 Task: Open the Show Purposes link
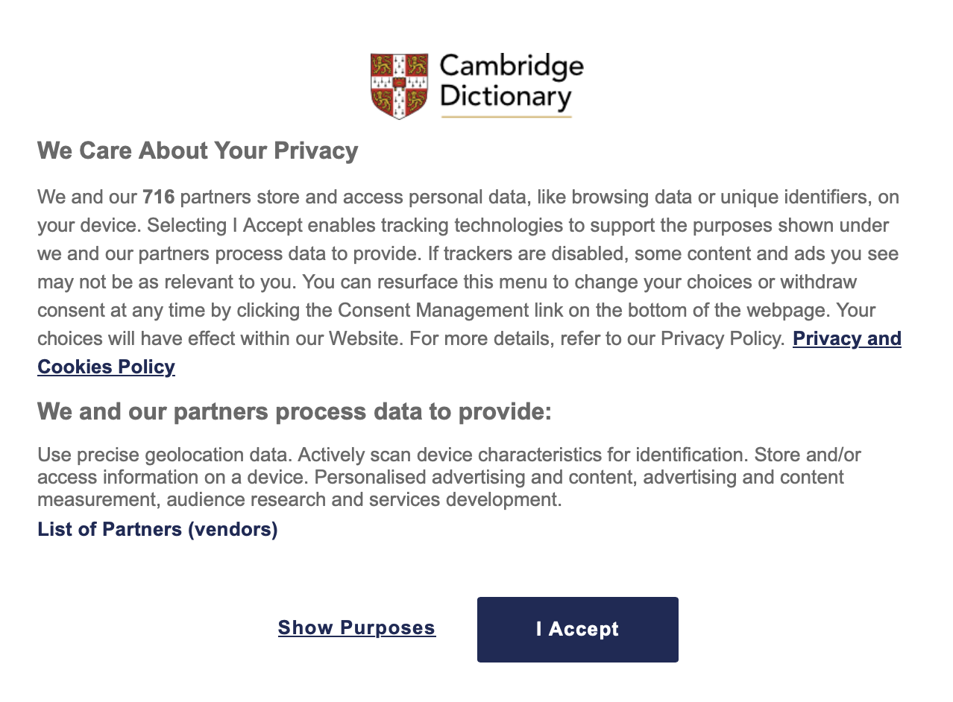click(356, 627)
